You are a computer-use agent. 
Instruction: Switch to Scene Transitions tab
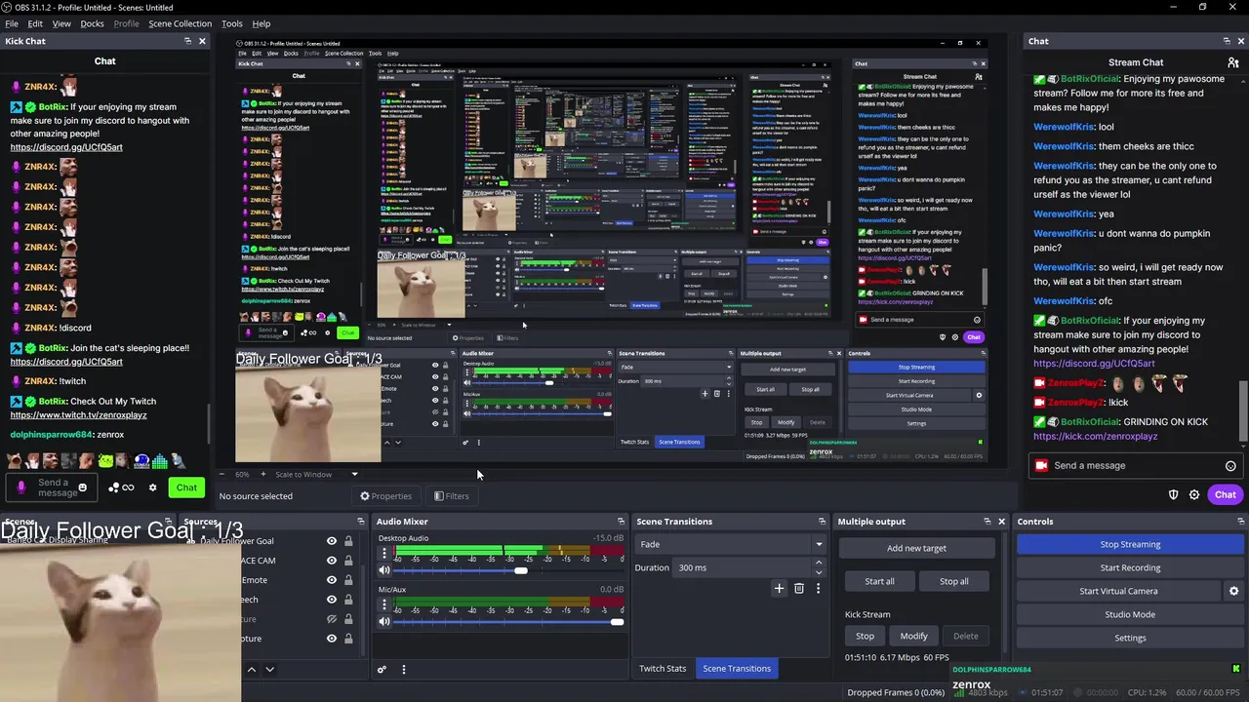coord(737,669)
